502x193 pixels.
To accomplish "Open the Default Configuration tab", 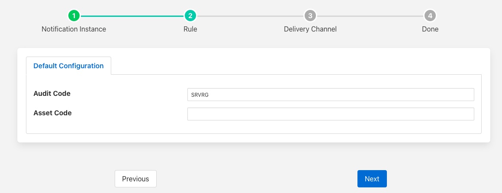I will [x=68, y=66].
